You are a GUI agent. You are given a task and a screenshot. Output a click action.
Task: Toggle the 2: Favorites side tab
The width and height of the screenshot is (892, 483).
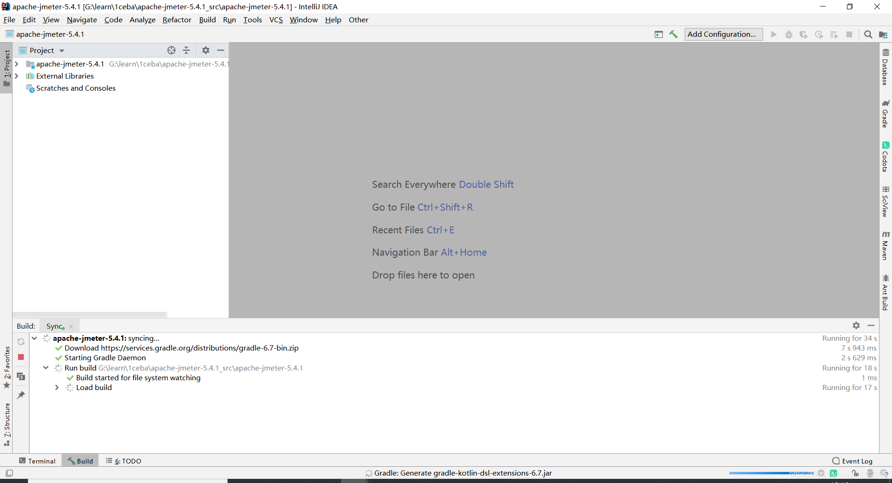[7, 367]
